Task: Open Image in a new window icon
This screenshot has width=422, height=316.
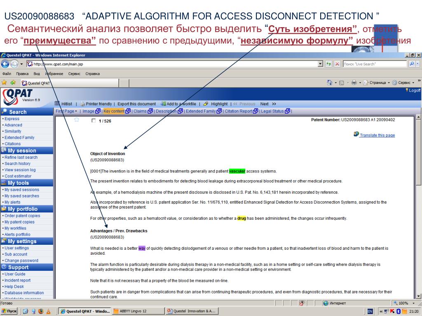Action: point(98,111)
